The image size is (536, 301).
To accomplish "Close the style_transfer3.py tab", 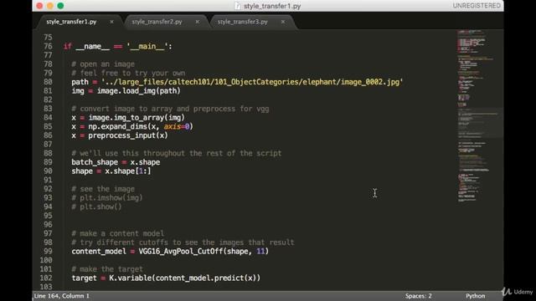I will point(283,22).
